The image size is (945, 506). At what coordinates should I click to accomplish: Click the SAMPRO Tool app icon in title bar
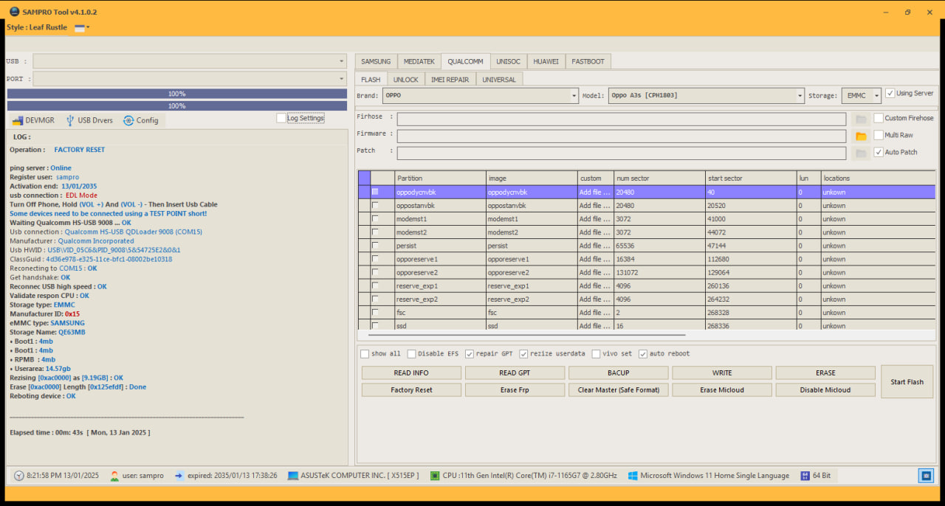[14, 12]
